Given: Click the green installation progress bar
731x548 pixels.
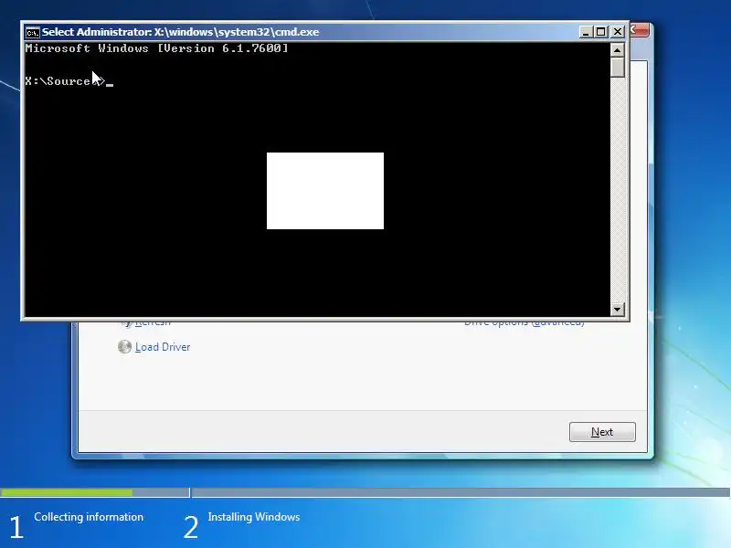Looking at the screenshot, I should (x=67, y=492).
